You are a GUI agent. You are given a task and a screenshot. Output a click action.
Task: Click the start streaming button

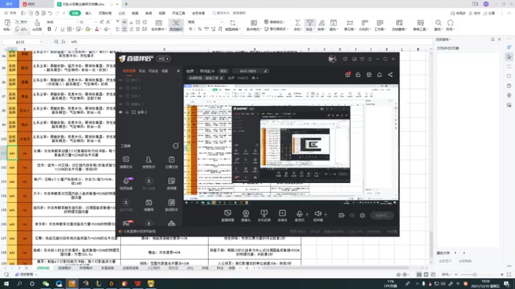(x=382, y=215)
